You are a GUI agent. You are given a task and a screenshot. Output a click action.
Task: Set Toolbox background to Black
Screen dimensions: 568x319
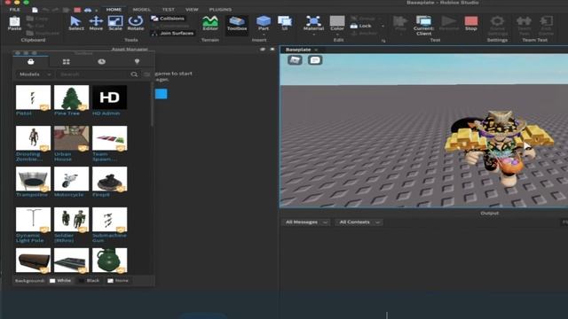tap(89, 281)
